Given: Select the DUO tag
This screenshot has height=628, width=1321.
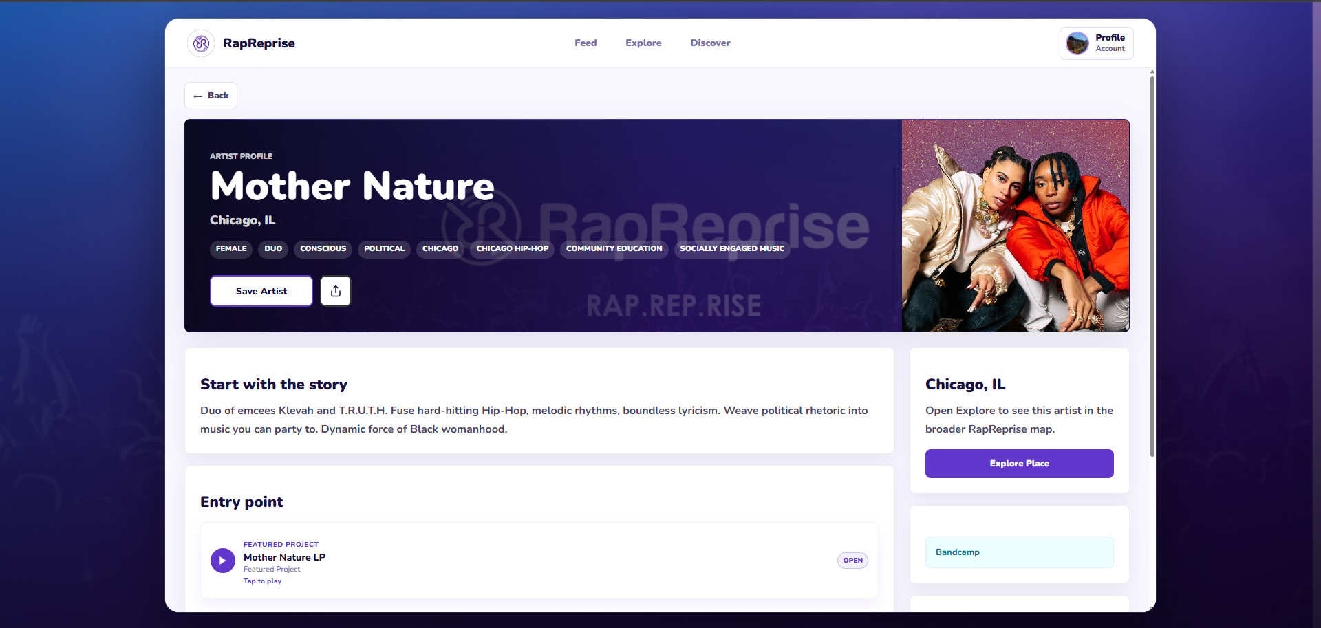Looking at the screenshot, I should (273, 249).
